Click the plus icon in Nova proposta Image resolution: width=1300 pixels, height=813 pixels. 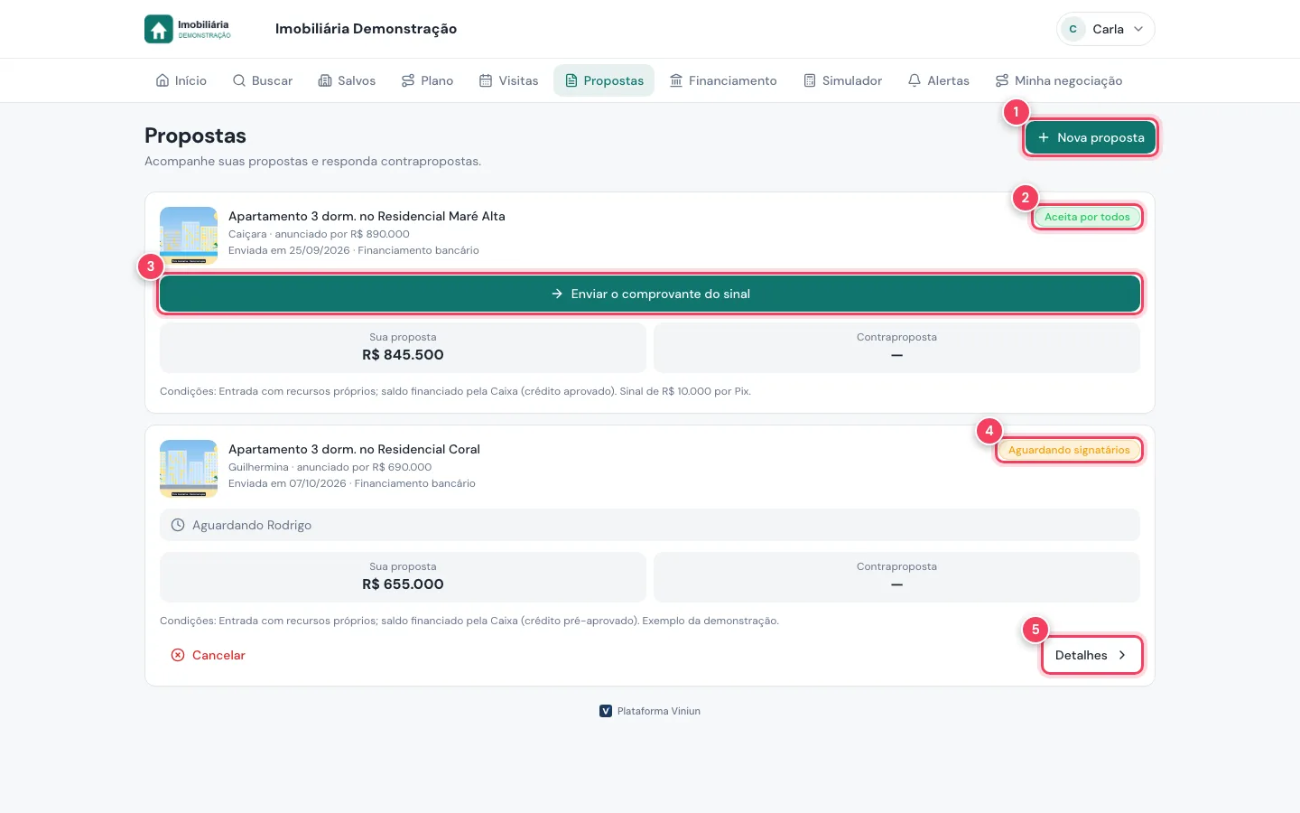pyautogui.click(x=1044, y=137)
